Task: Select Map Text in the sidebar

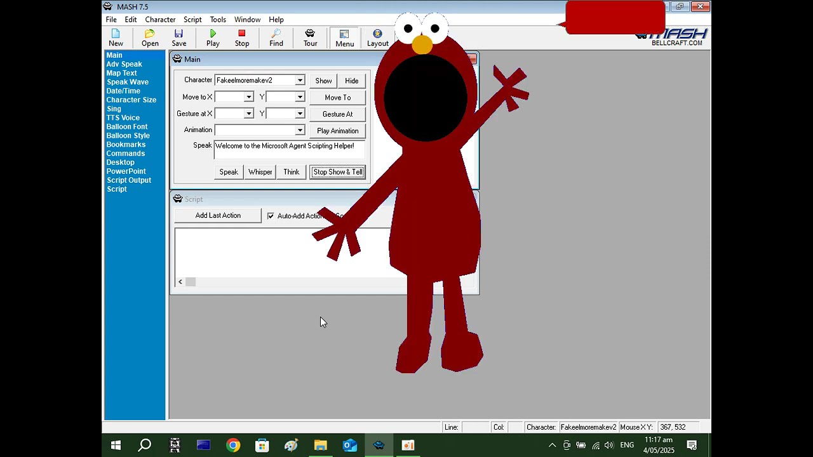Action: pyautogui.click(x=121, y=73)
